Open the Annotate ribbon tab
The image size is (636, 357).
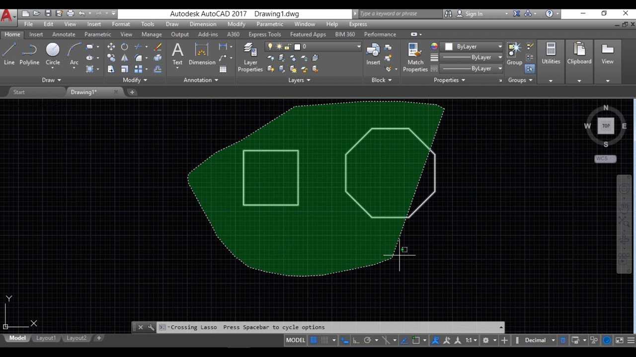click(64, 34)
